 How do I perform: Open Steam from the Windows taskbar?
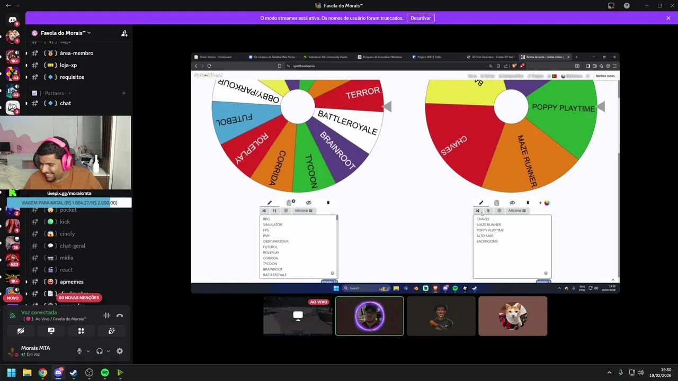click(74, 373)
